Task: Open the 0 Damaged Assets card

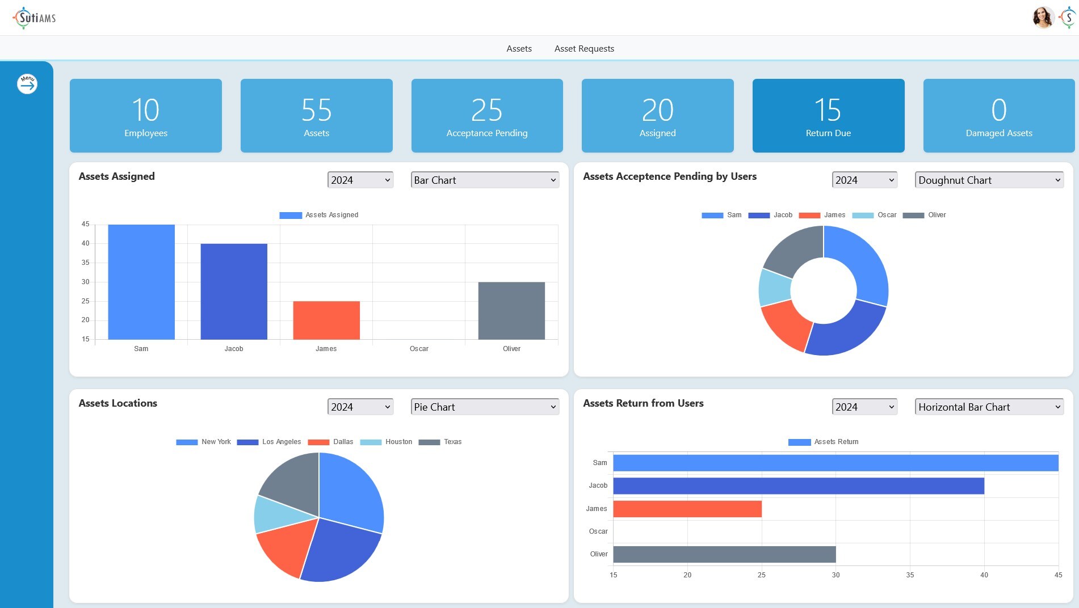Action: click(x=999, y=116)
